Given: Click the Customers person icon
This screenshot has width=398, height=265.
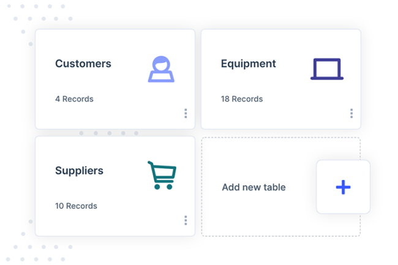Looking at the screenshot, I should [x=161, y=69].
